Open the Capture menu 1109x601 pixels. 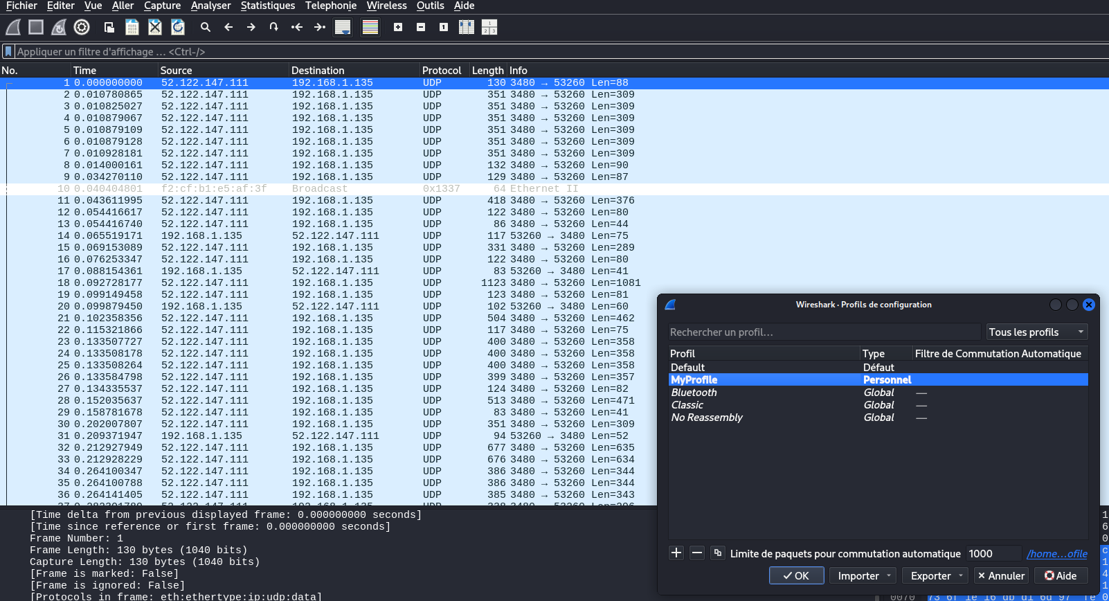click(163, 6)
